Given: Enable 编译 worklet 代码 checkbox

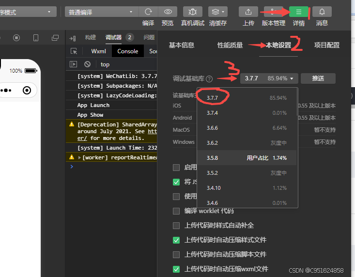Looking at the screenshot, I should 176,211.
